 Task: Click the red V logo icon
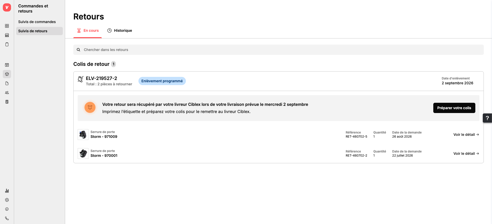[7, 7]
